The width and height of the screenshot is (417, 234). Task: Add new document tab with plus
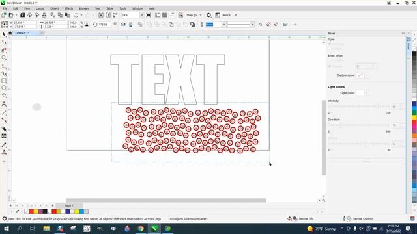tap(42, 33)
